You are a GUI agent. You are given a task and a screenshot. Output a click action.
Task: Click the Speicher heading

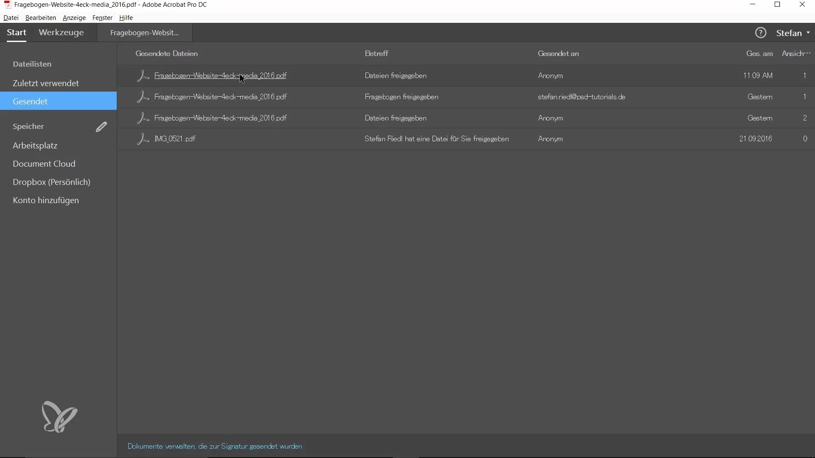(x=28, y=126)
